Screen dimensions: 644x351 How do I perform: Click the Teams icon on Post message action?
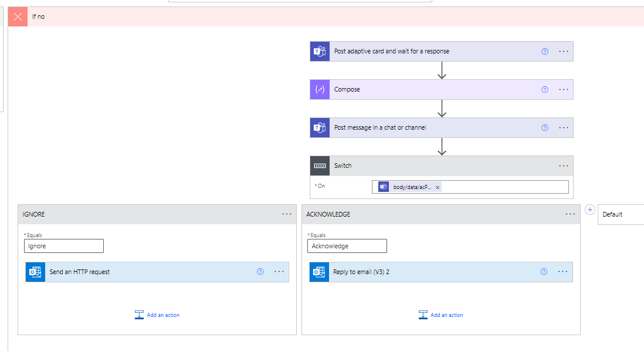(320, 127)
